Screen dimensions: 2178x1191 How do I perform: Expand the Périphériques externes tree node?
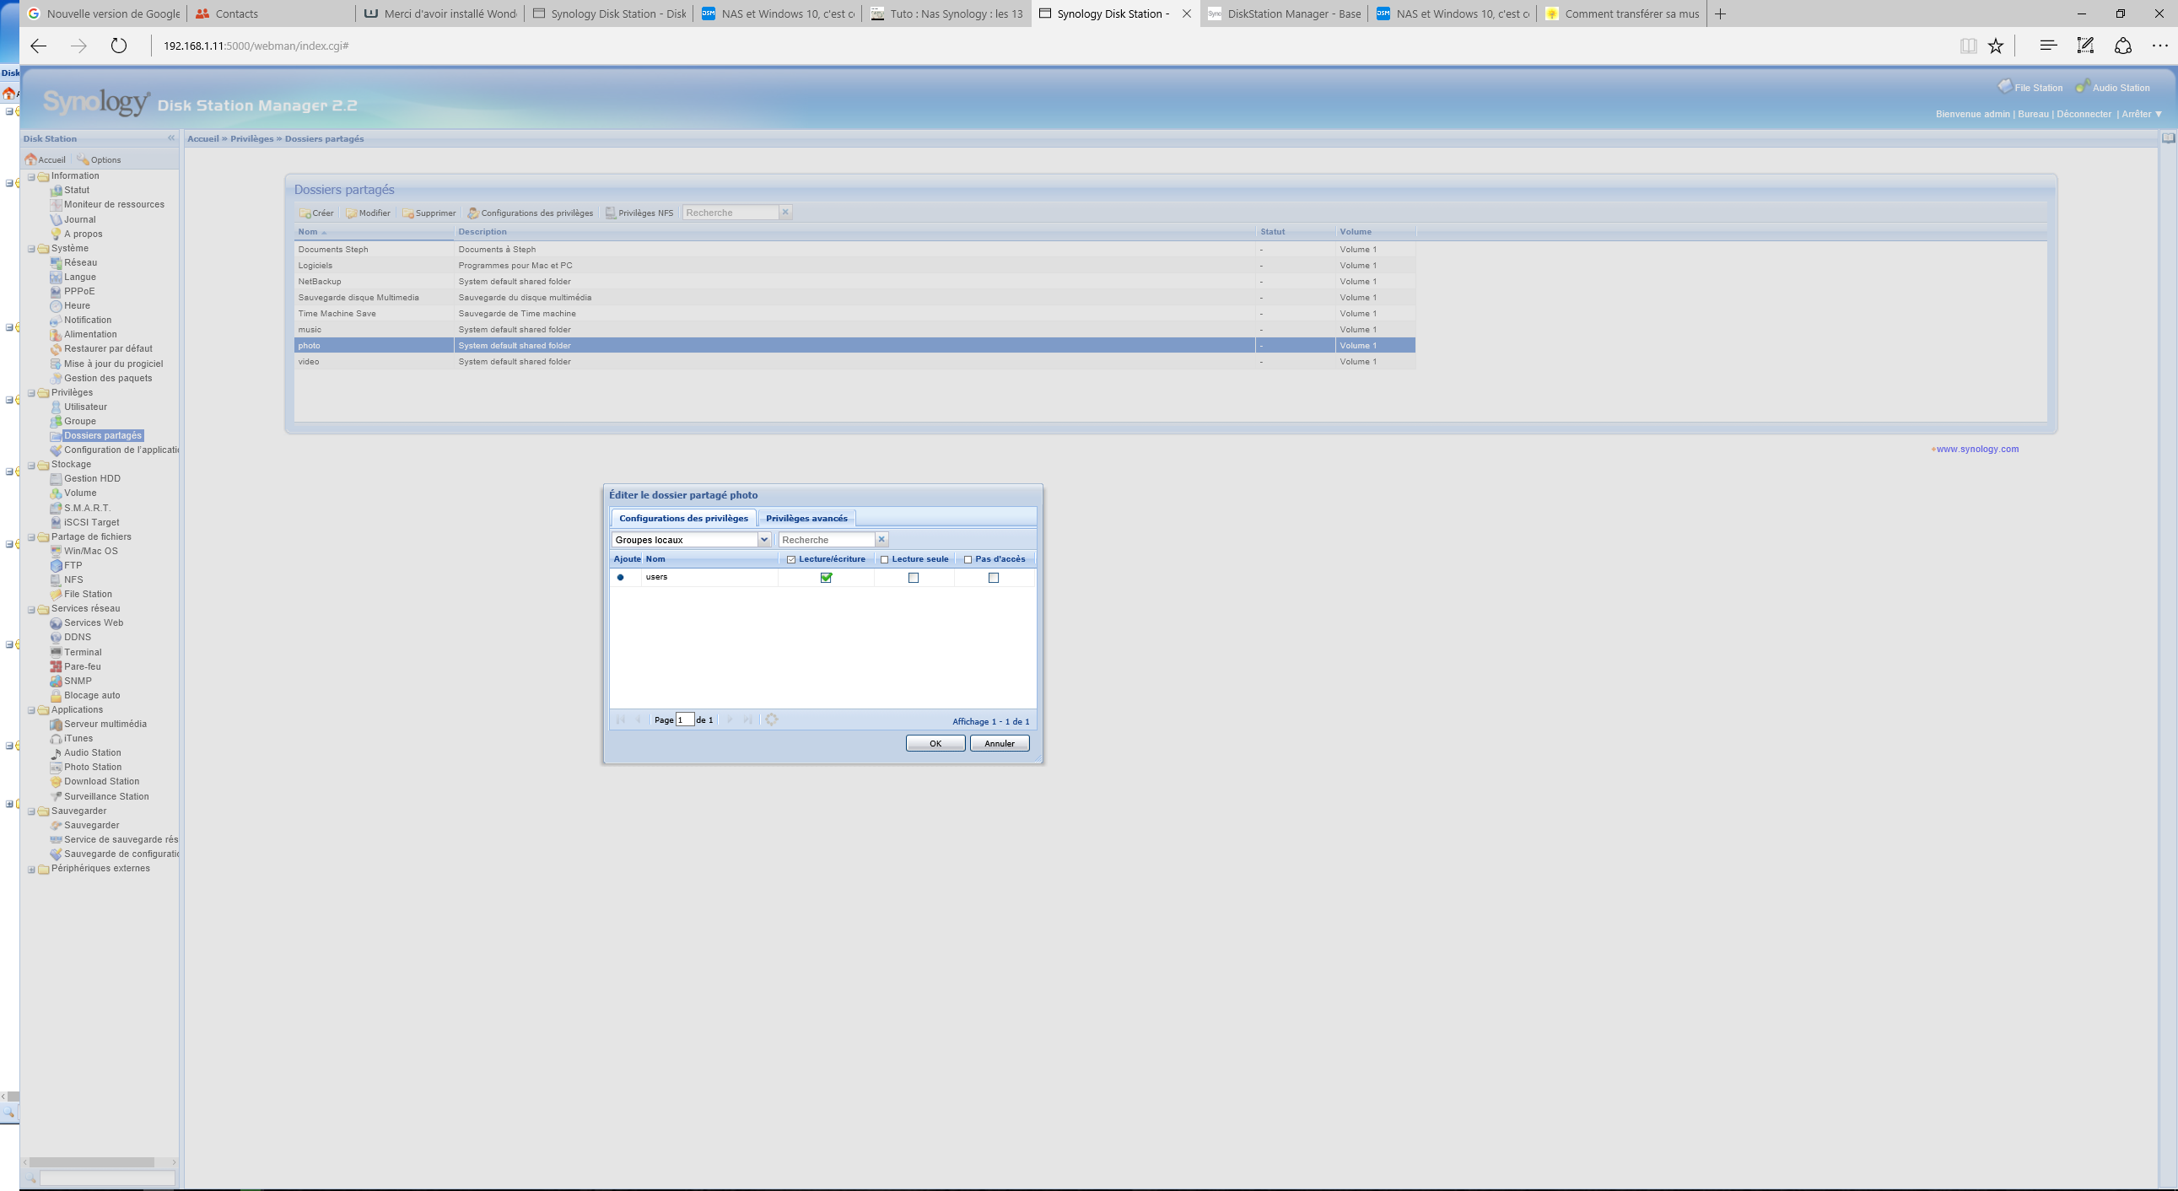click(x=31, y=869)
